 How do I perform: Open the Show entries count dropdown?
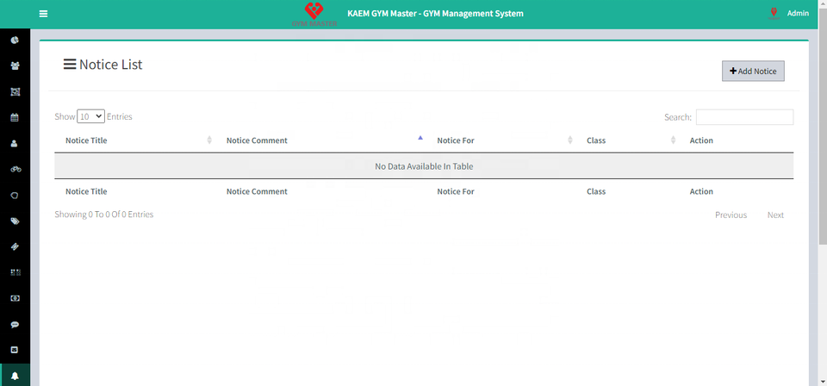[90, 116]
